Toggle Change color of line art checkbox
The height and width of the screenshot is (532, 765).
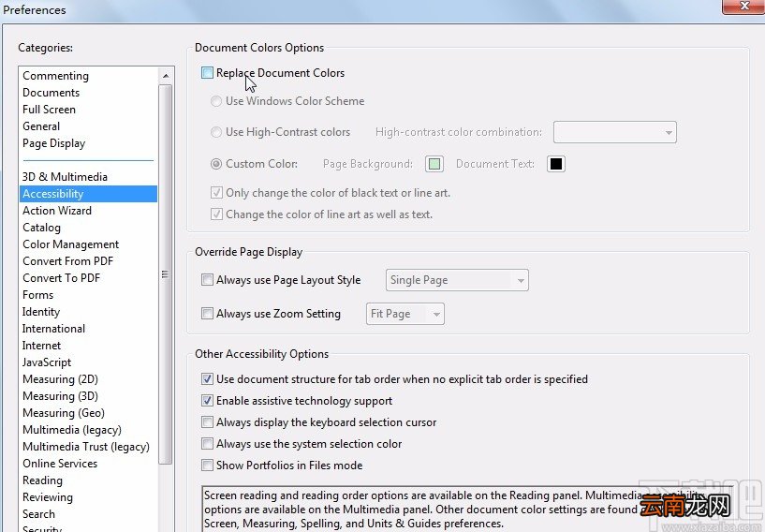[x=216, y=214]
